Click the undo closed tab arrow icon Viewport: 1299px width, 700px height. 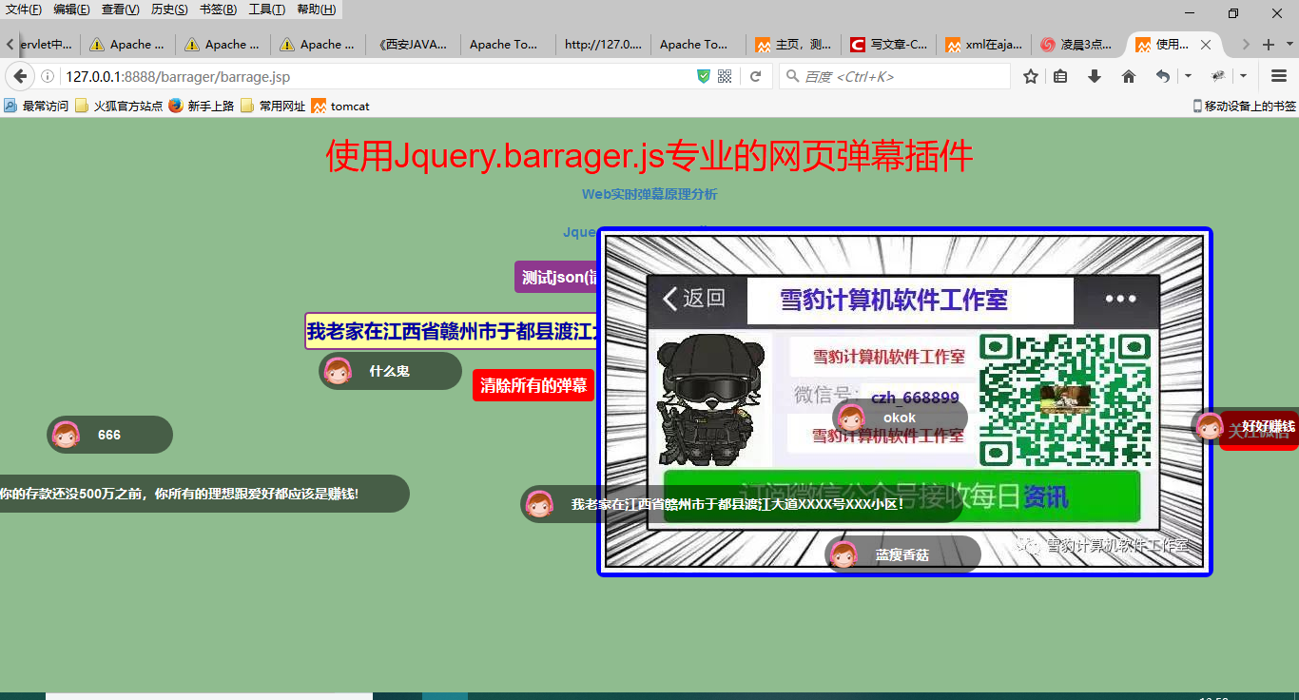[1162, 76]
